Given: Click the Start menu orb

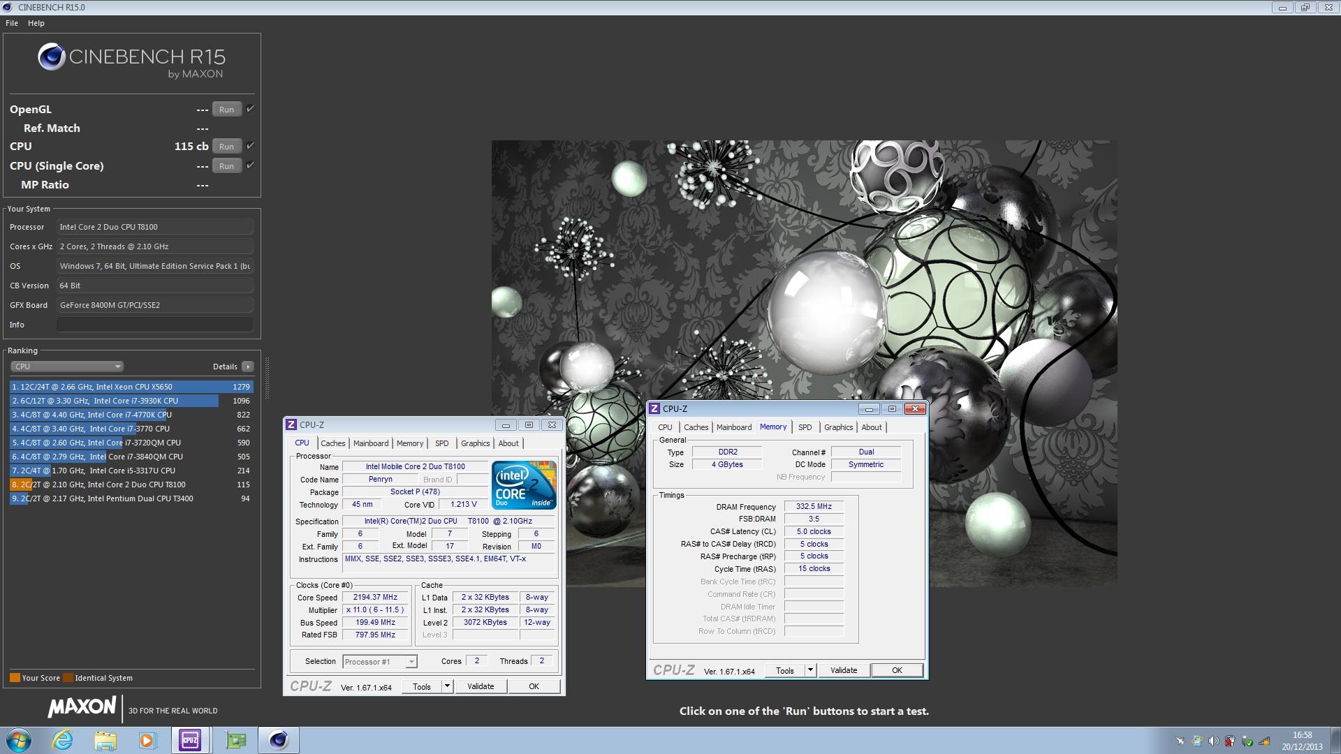Looking at the screenshot, I should 19,740.
